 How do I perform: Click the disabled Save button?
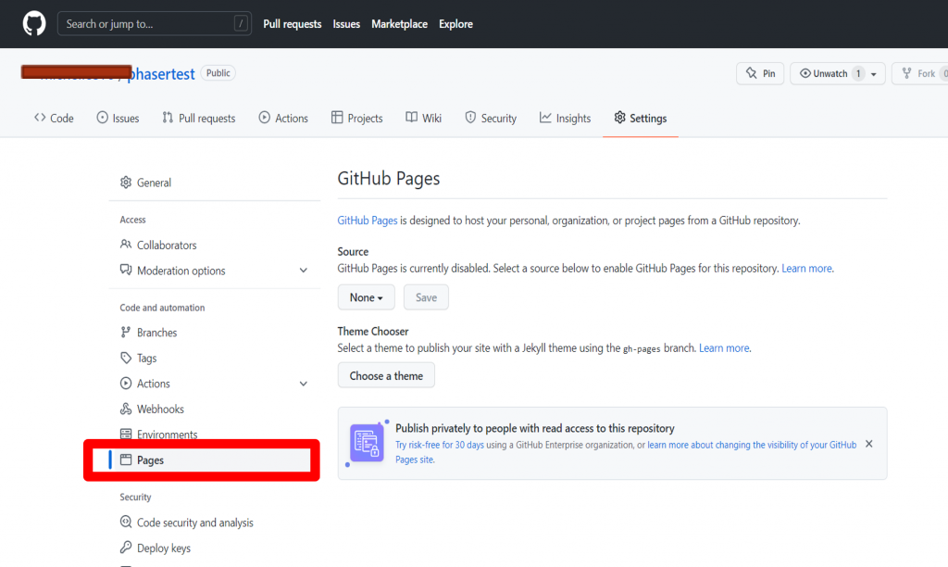(x=426, y=297)
